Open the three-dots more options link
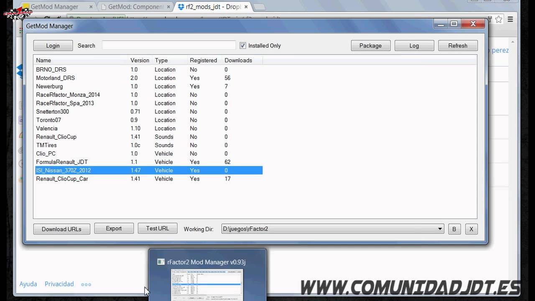535x301 pixels. click(x=86, y=284)
